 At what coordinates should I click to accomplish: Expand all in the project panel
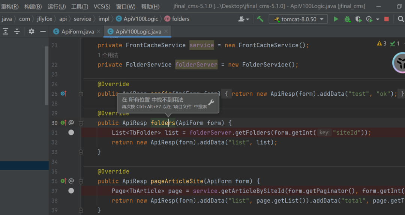pyautogui.click(x=5, y=32)
